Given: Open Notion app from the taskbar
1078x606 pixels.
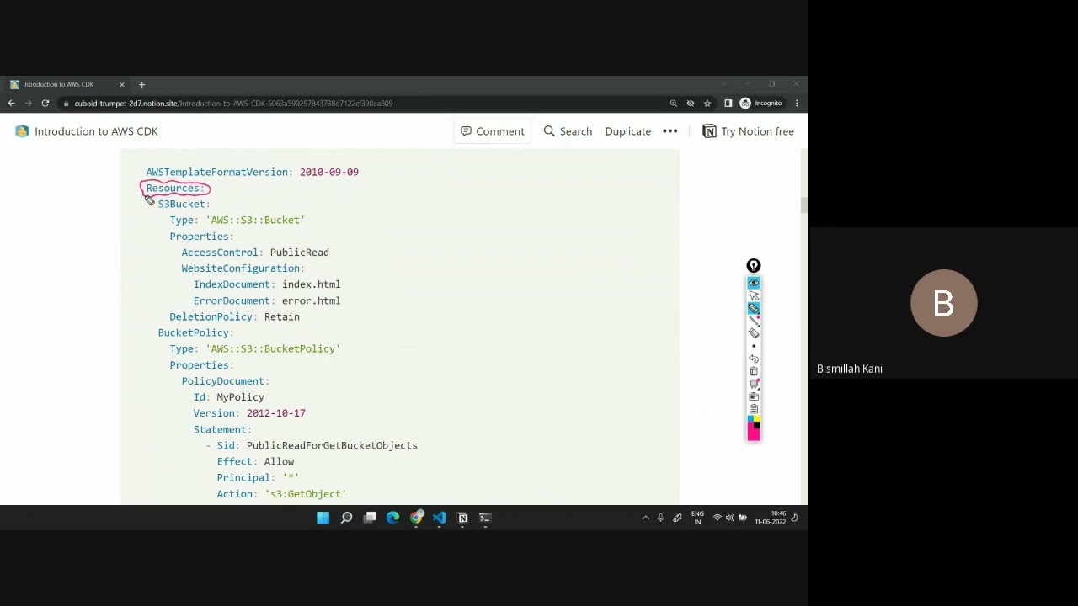Looking at the screenshot, I should click(462, 518).
